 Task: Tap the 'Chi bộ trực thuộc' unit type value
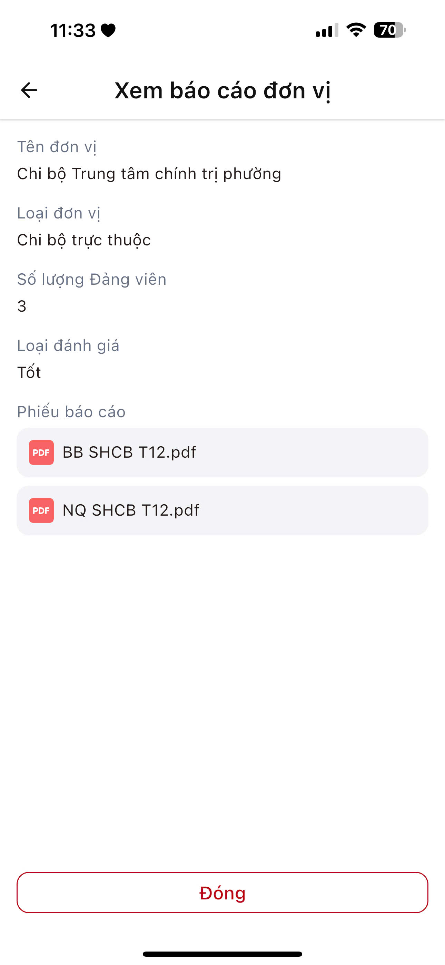pyautogui.click(x=84, y=240)
